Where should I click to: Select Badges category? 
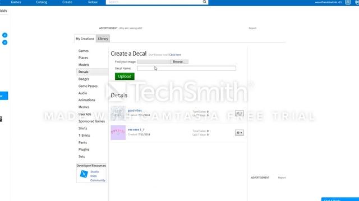[x=84, y=79]
